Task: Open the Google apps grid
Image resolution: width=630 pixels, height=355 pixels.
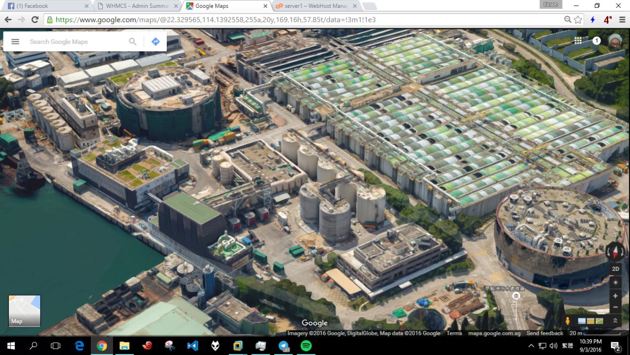Action: [578, 40]
